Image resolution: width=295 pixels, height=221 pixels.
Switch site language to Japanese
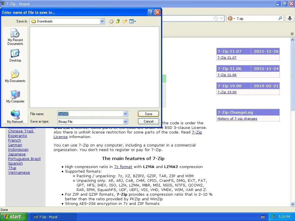tap(17, 154)
